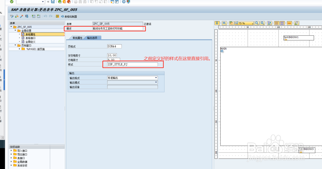This screenshot has width=322, height=169.
Task: Collapse the ZPC_SF_005 root tree node
Action: tap(11, 27)
